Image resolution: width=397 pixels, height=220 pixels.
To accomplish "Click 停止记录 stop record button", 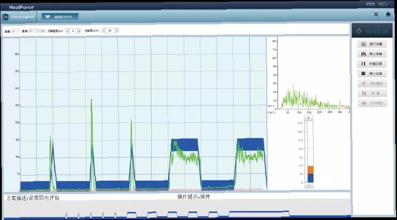I will click(372, 74).
